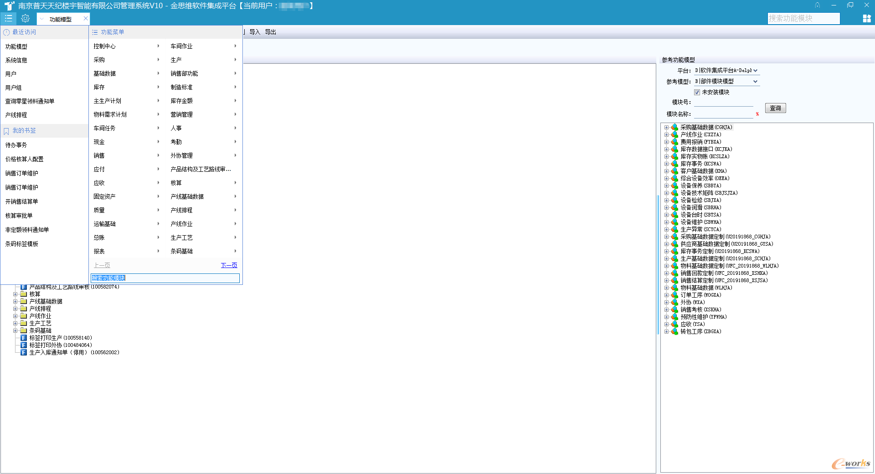The image size is (875, 474).
Task: Expand the 库存数据接口 (KCJKA) node
Action: (x=666, y=149)
